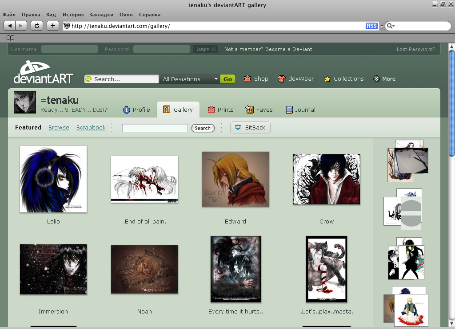Open the Crow thumbnail
This screenshot has width=455, height=329.
coord(327,179)
